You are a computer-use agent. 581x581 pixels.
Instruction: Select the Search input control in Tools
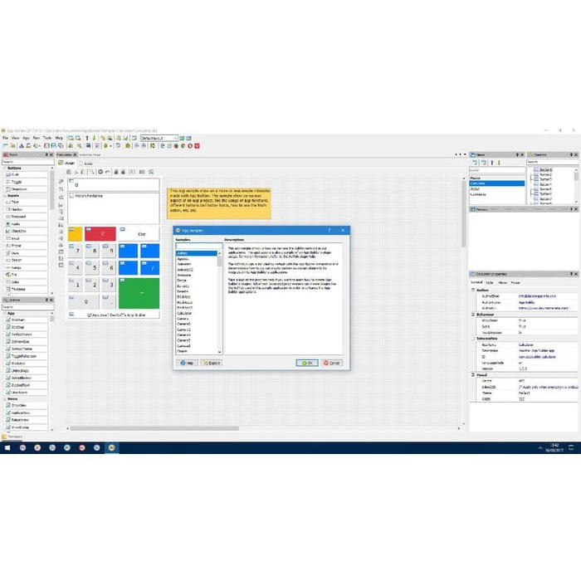[x=26, y=260]
